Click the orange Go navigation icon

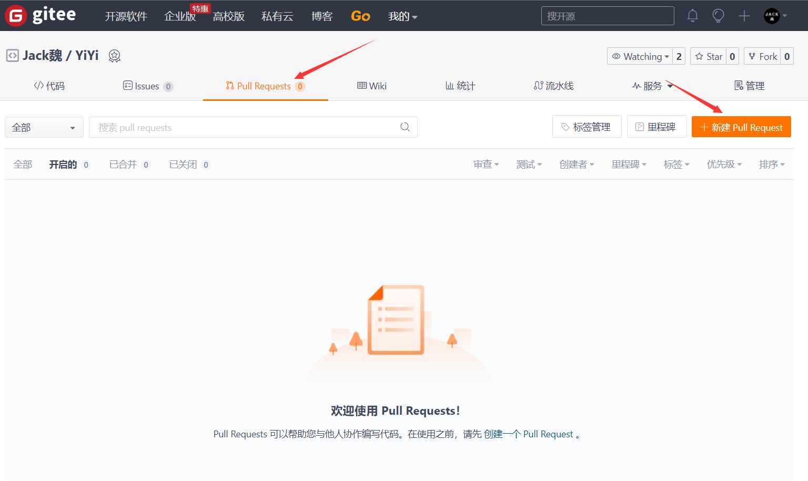[360, 16]
